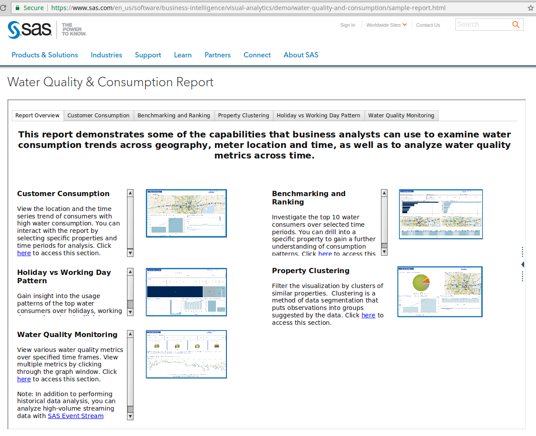
Task: Switch to the Benchmarking and Ranking tab
Action: pos(174,115)
